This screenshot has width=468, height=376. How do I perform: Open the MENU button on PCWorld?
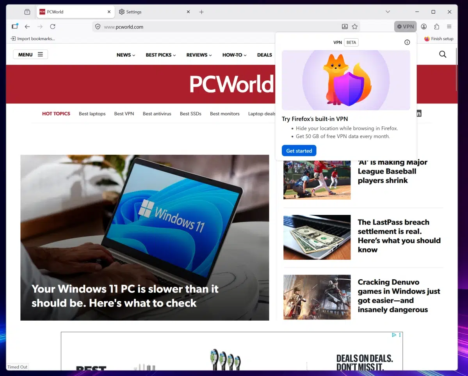pyautogui.click(x=30, y=54)
